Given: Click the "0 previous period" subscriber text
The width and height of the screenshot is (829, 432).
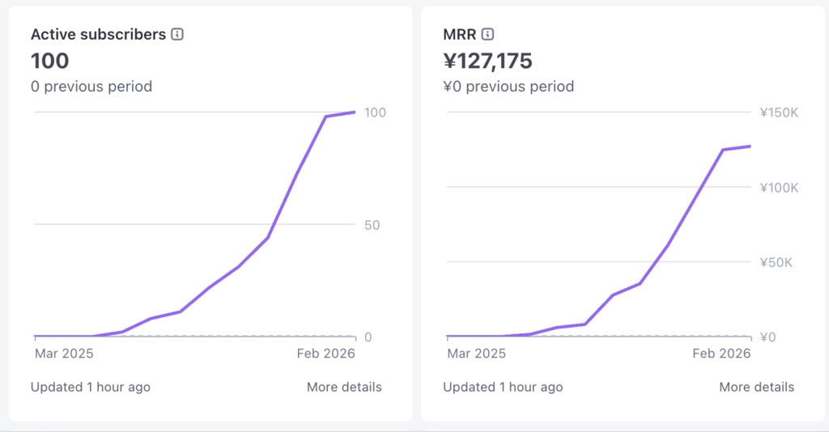Looking at the screenshot, I should pos(91,86).
